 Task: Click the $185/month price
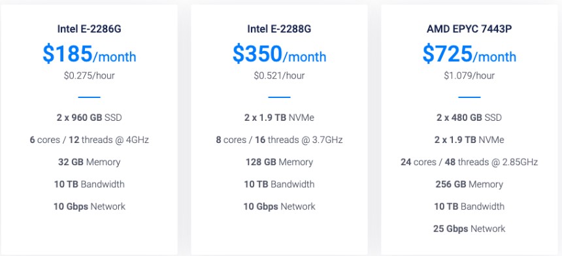90,54
